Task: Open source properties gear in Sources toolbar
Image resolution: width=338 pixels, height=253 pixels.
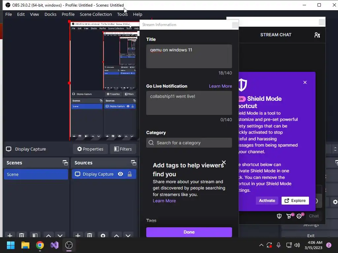Action: click(103, 235)
